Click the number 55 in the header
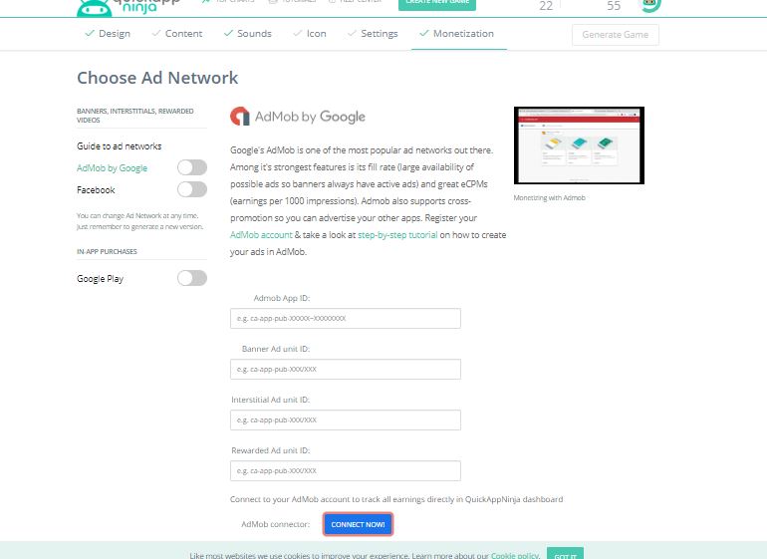 coord(614,6)
